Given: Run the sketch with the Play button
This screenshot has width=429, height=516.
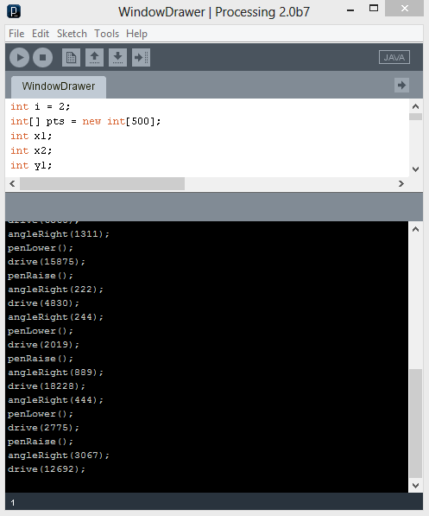Looking at the screenshot, I should click(19, 58).
